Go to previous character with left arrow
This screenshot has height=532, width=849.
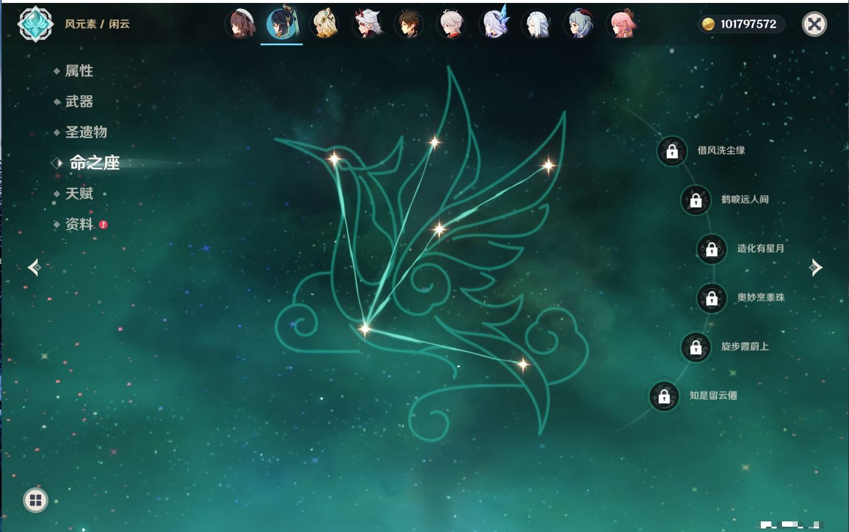click(34, 267)
